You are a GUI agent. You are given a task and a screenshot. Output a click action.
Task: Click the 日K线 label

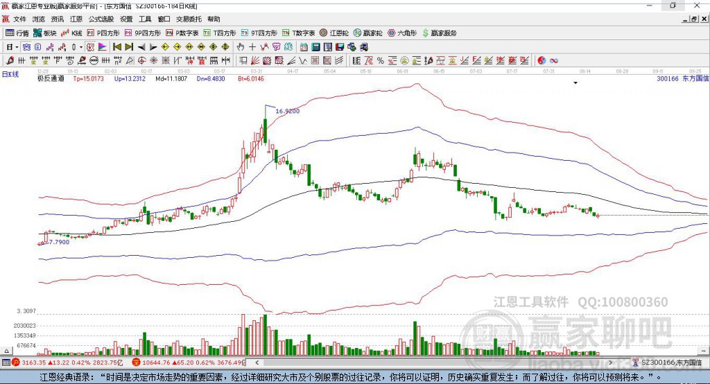pos(10,74)
